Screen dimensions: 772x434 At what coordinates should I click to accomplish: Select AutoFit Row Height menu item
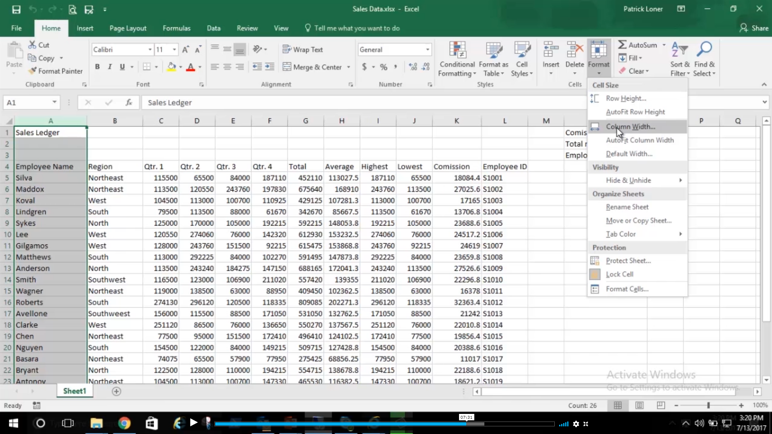(x=638, y=112)
